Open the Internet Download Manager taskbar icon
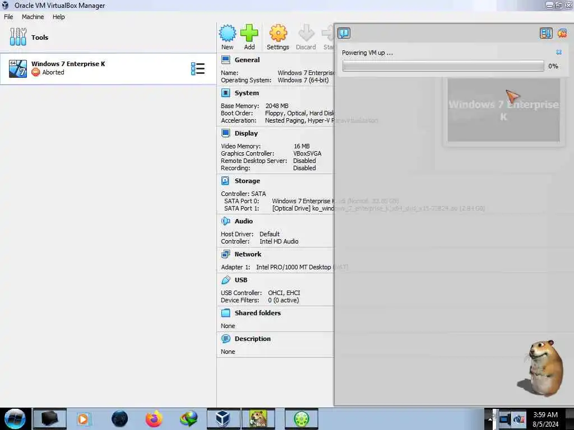The image size is (574, 430). click(x=188, y=419)
